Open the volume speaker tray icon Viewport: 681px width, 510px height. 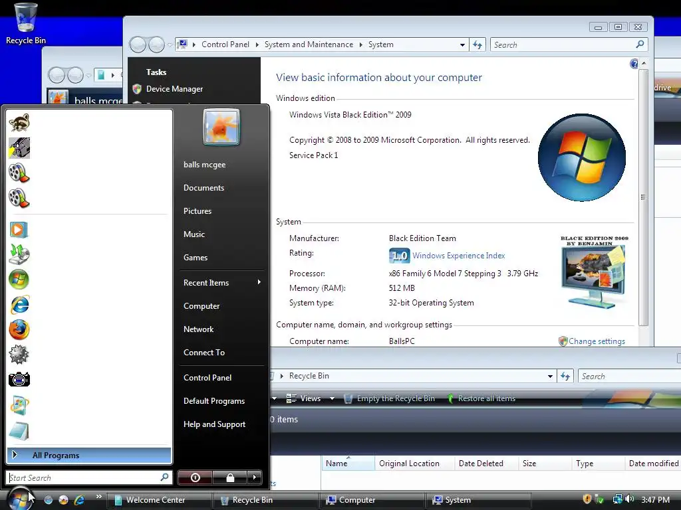[x=629, y=499]
